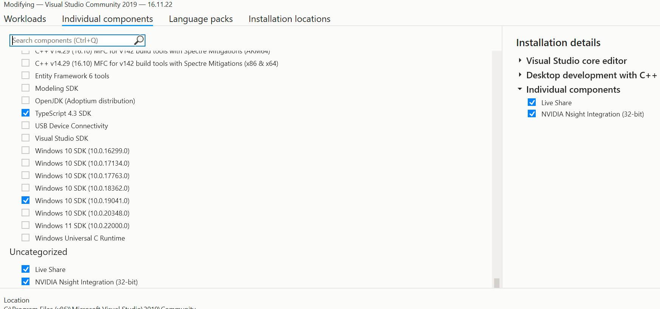This screenshot has height=309, width=660.
Task: Click the Modeling SDK label text
Action: [57, 88]
